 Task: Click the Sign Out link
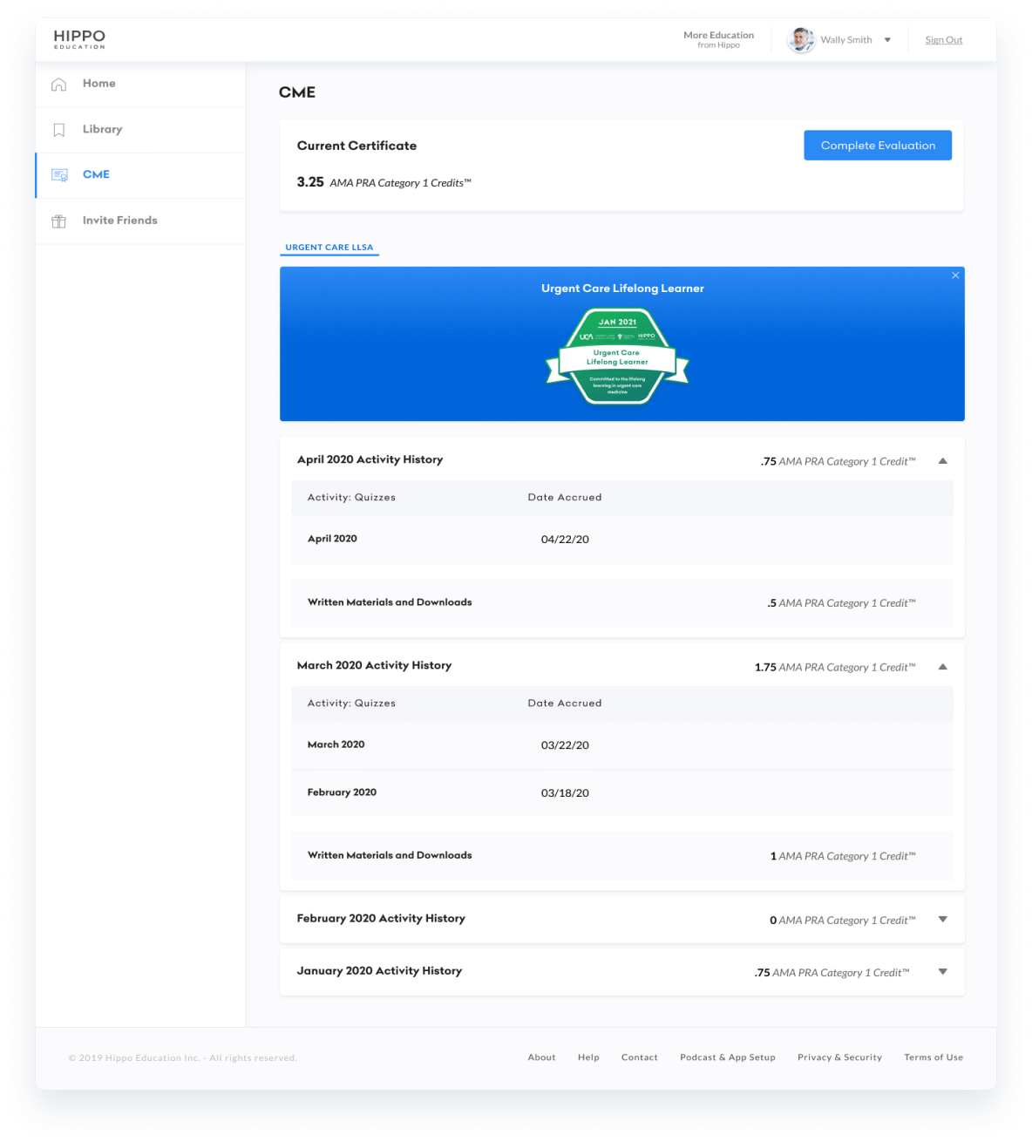tap(943, 40)
